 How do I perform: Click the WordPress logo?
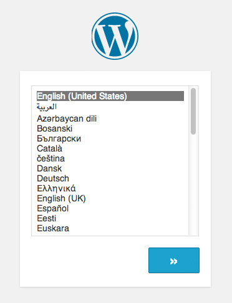(115, 36)
